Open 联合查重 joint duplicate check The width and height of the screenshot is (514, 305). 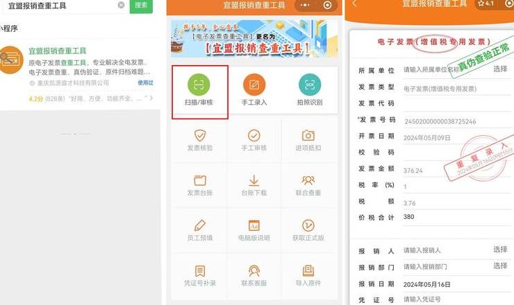coord(308,185)
